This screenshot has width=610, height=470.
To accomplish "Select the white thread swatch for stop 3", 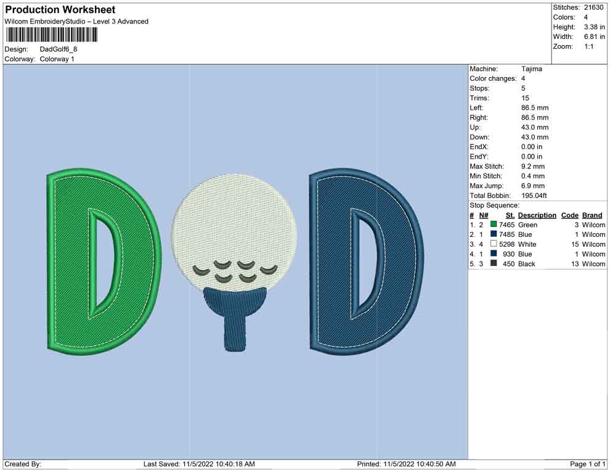I will tap(494, 244).
